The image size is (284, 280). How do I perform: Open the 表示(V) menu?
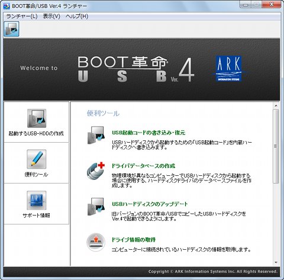click(x=51, y=16)
